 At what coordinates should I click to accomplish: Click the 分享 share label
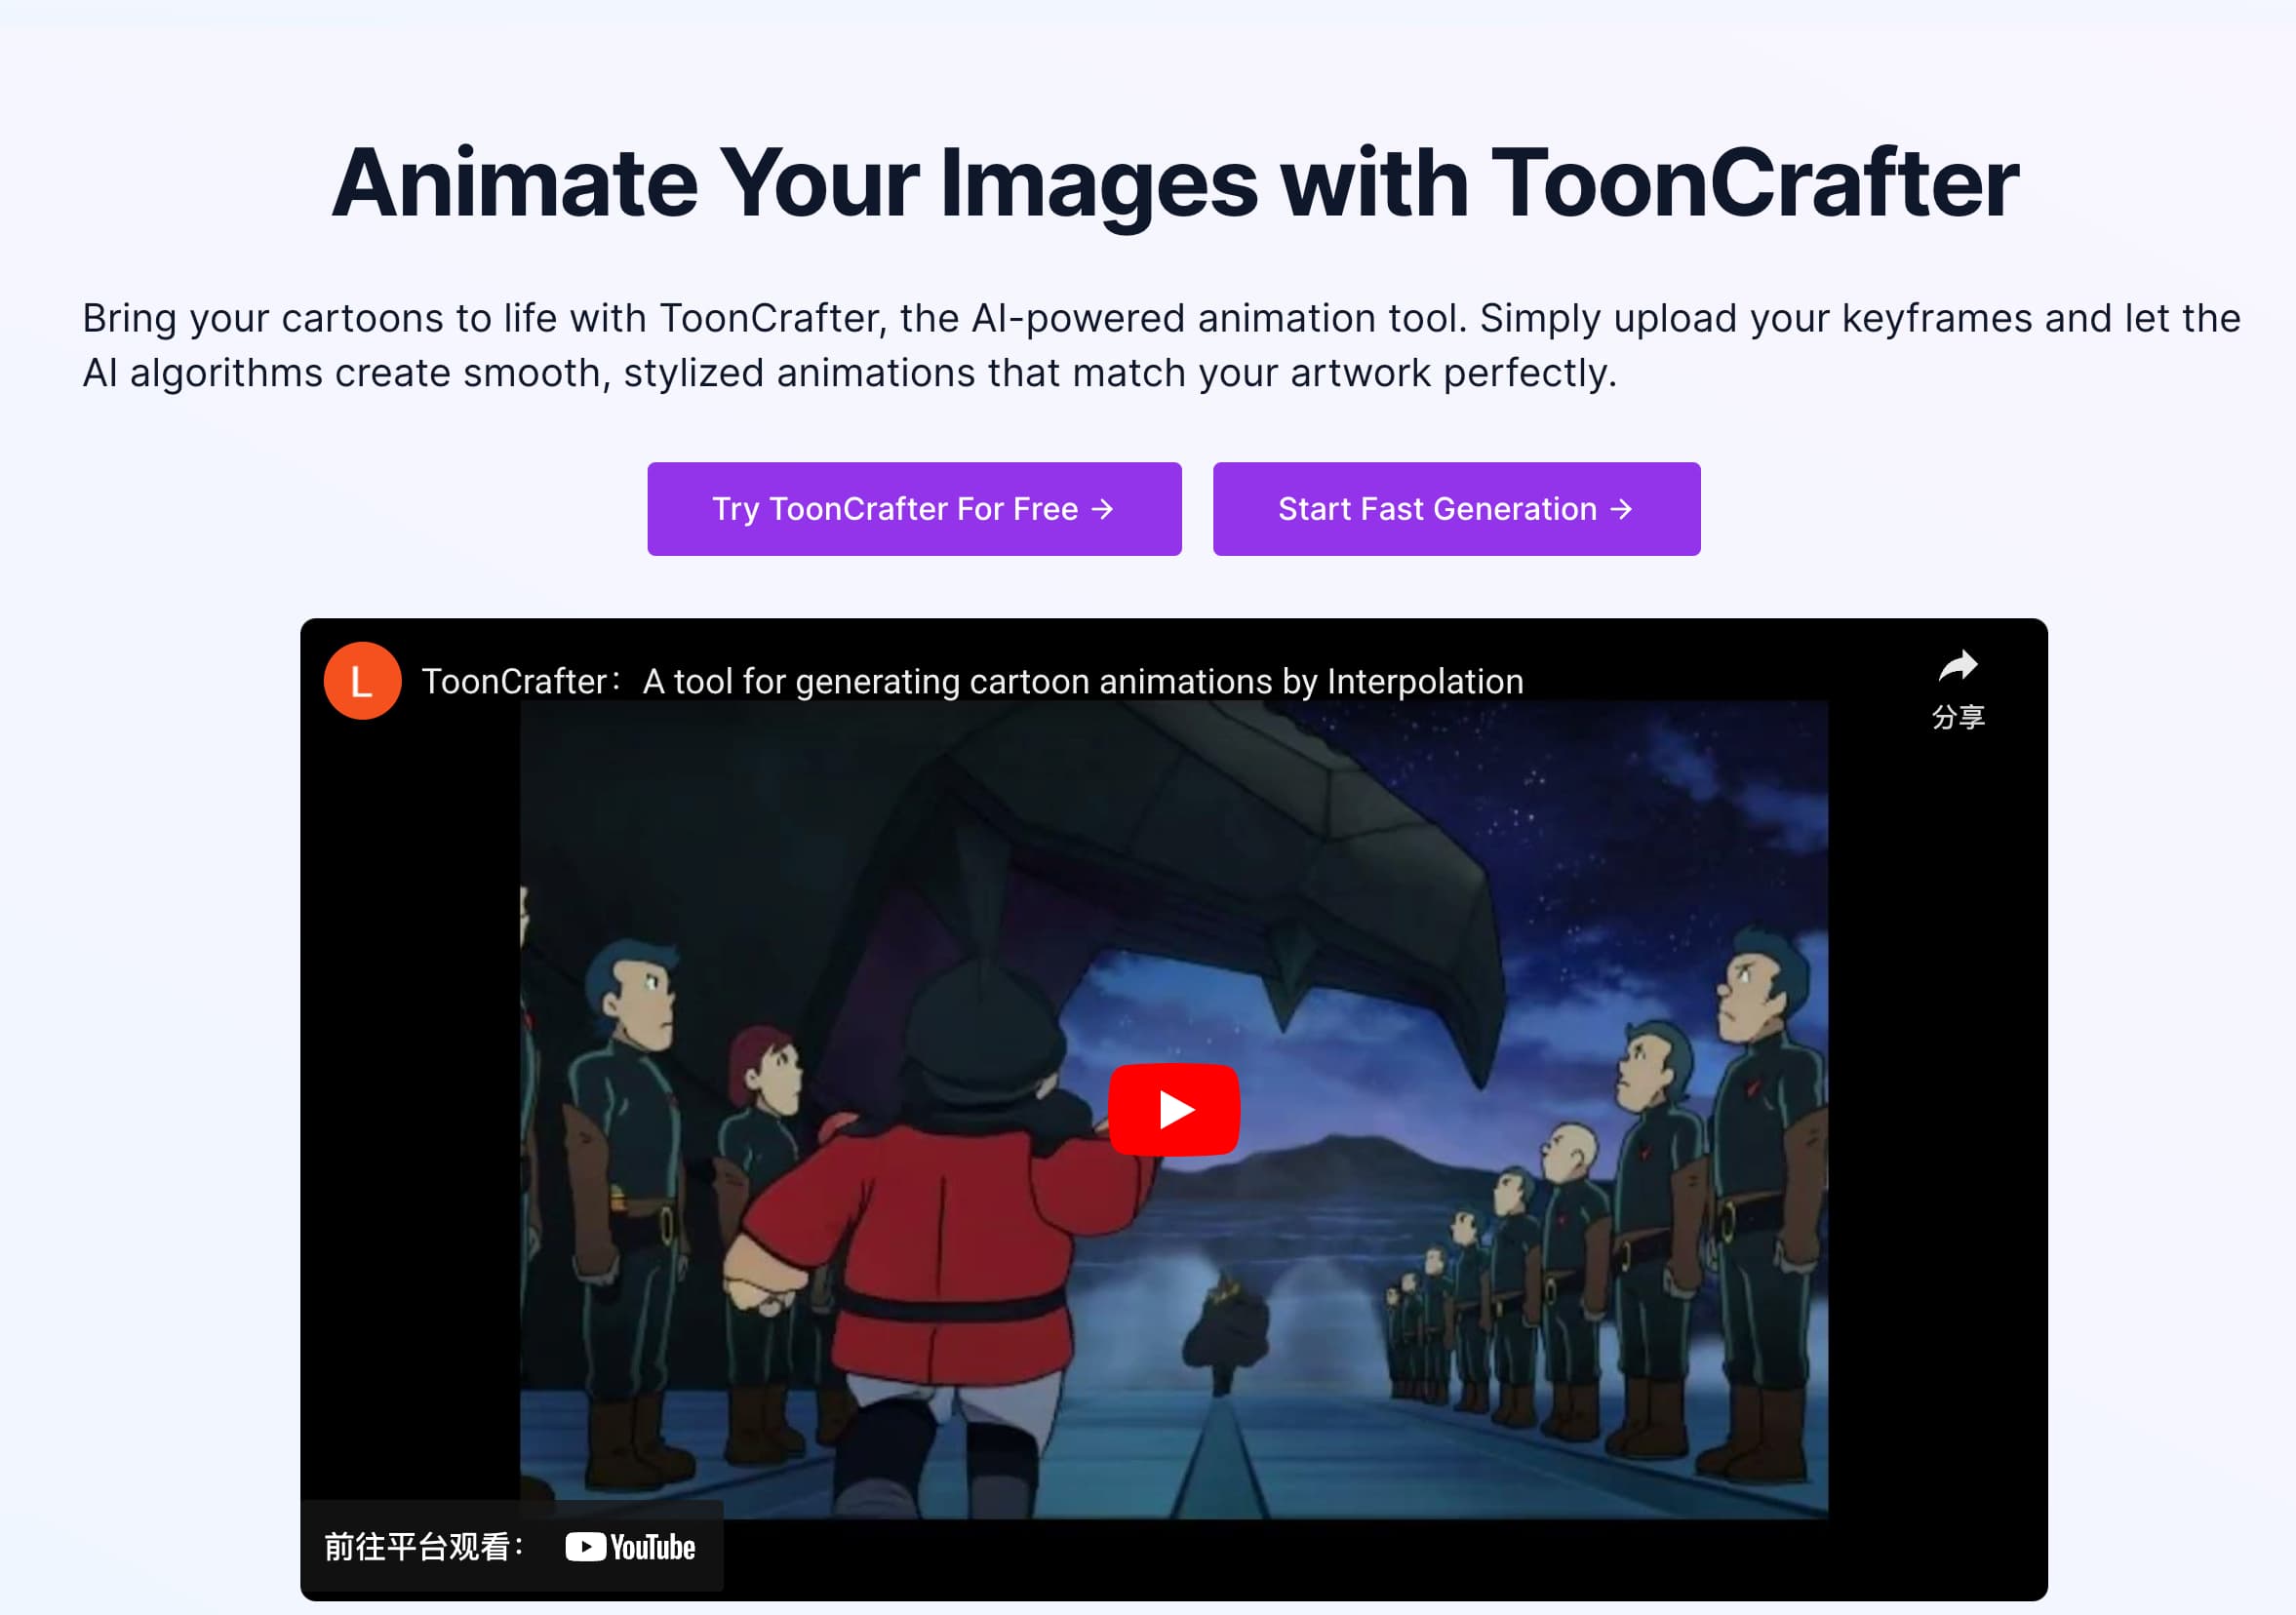point(1958,717)
